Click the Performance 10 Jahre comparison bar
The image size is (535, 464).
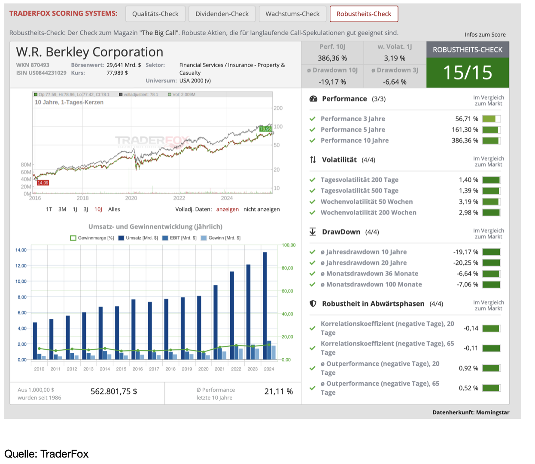click(x=491, y=140)
